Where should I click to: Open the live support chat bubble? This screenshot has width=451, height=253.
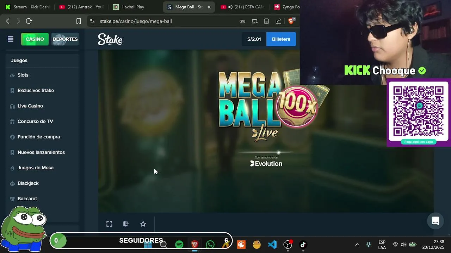tap(435, 221)
